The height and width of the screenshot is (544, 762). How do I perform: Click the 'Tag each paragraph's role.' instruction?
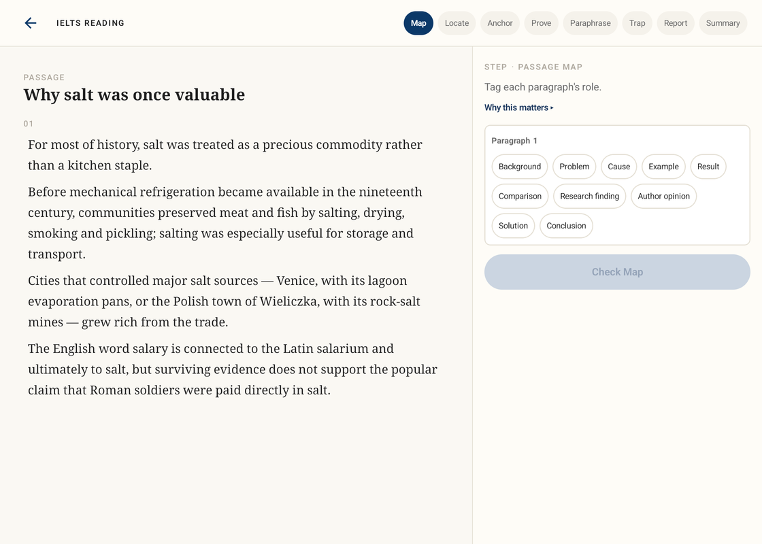click(543, 87)
